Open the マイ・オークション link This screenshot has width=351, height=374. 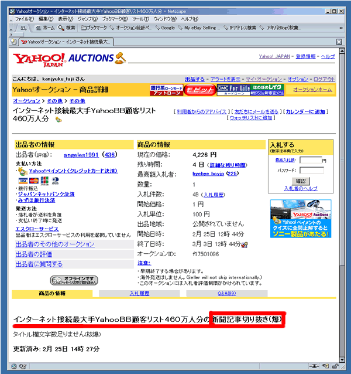(264, 79)
